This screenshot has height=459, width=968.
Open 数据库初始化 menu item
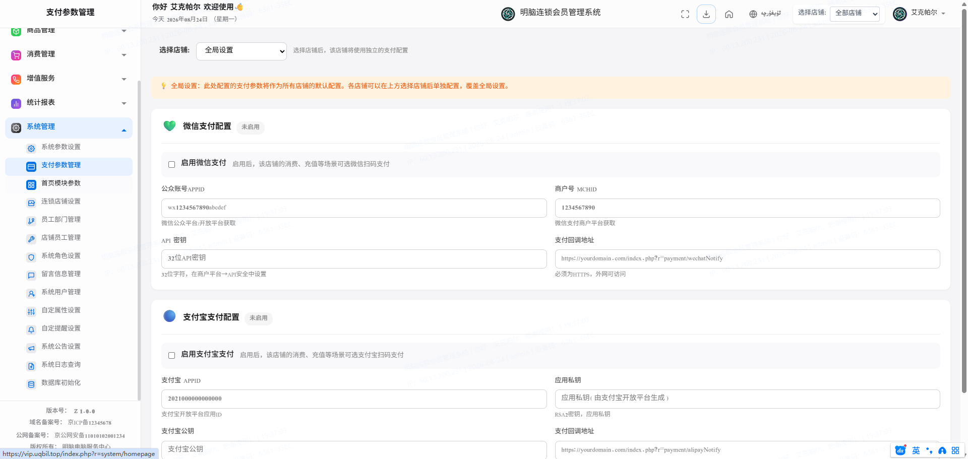click(69, 383)
